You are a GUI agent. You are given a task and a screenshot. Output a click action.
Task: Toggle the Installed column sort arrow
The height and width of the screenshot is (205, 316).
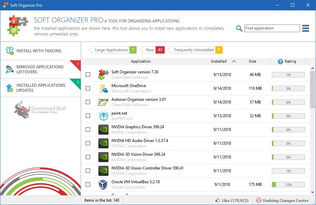coord(234,61)
